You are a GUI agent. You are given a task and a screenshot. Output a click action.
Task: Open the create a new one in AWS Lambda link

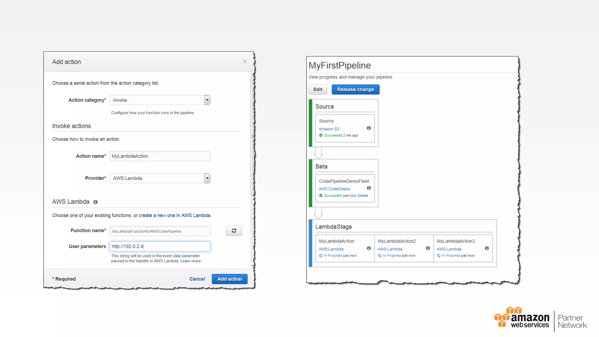[174, 215]
